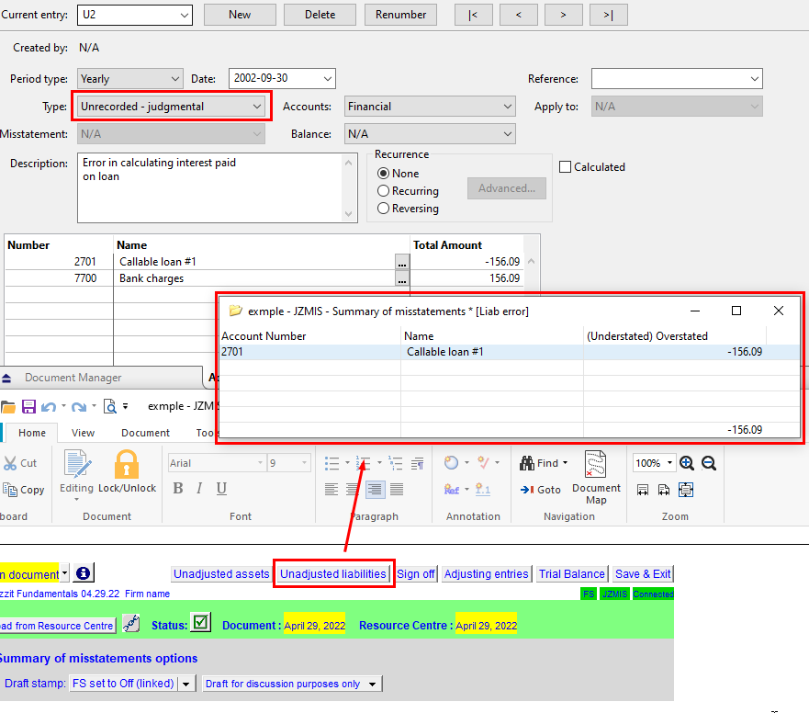The height and width of the screenshot is (713, 809).
Task: Jump to the last entry with >| button
Action: click(x=609, y=15)
